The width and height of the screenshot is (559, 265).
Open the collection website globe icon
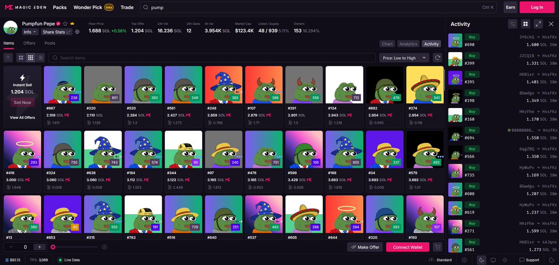tap(77, 32)
